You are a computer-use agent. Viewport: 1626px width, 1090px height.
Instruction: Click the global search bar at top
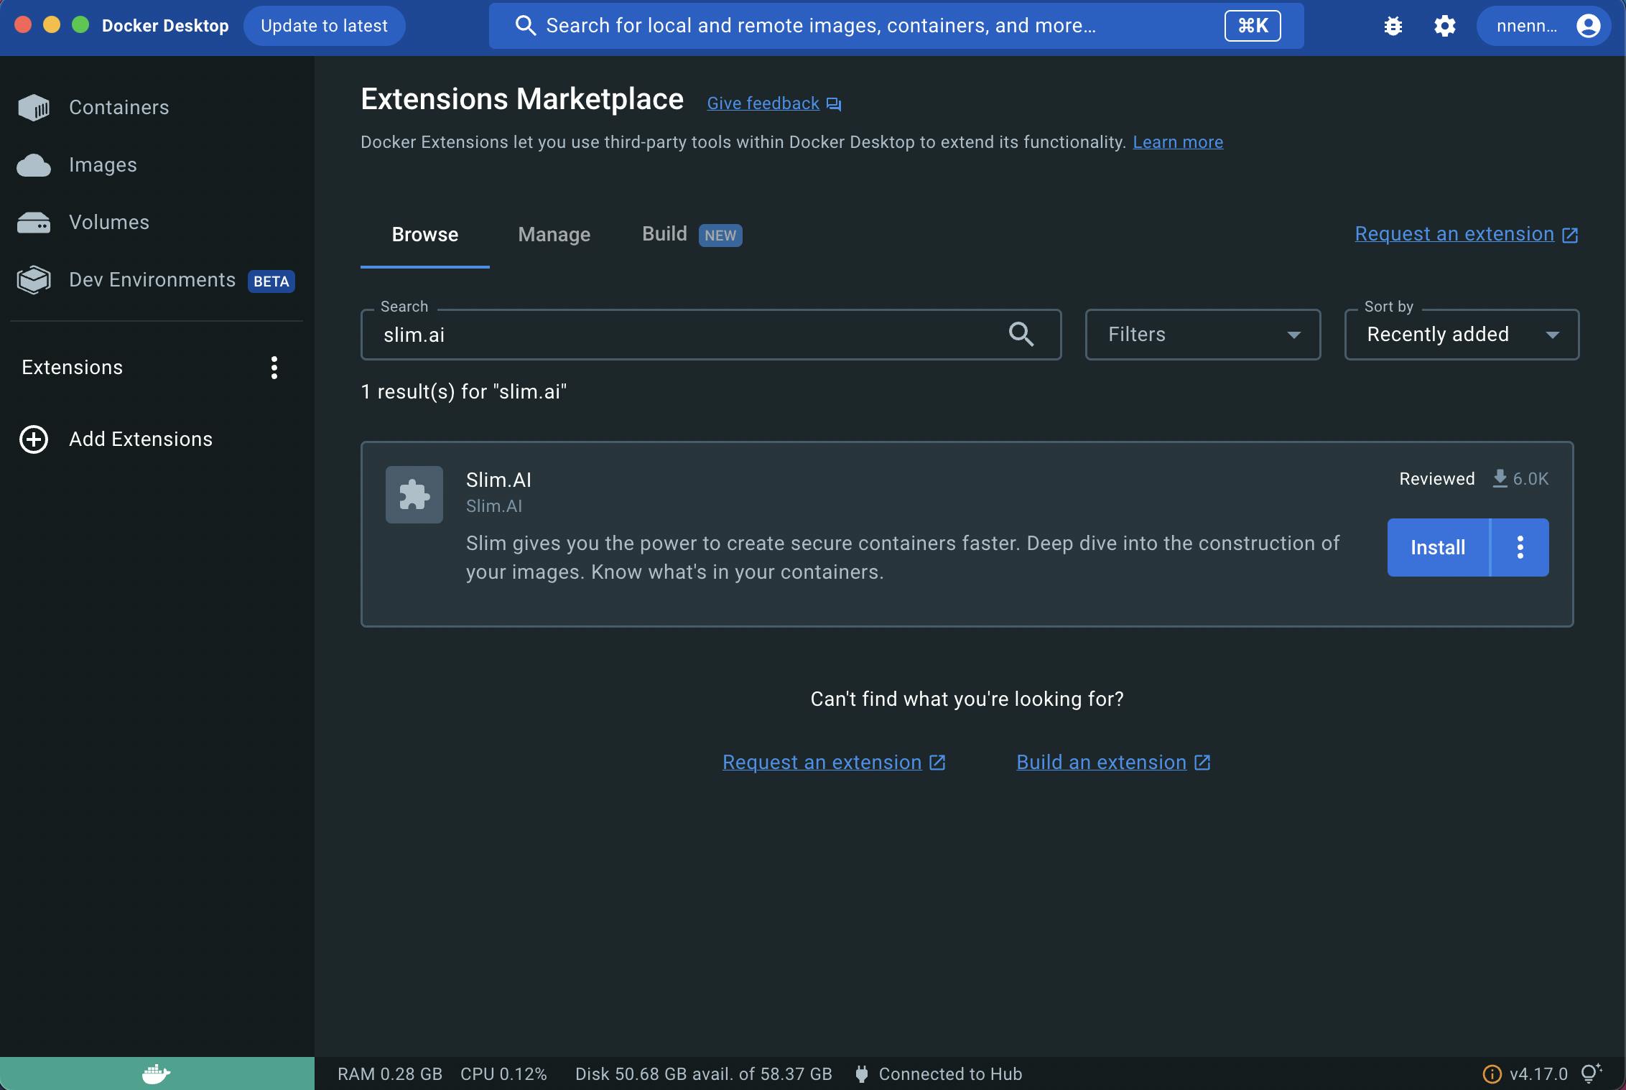(x=896, y=26)
